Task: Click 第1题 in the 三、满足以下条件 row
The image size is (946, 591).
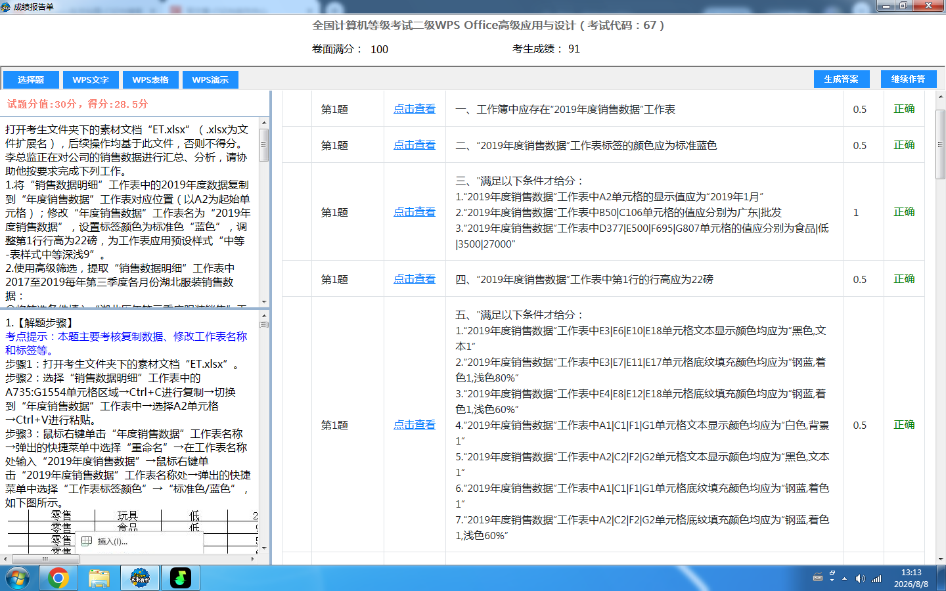Action: click(334, 212)
